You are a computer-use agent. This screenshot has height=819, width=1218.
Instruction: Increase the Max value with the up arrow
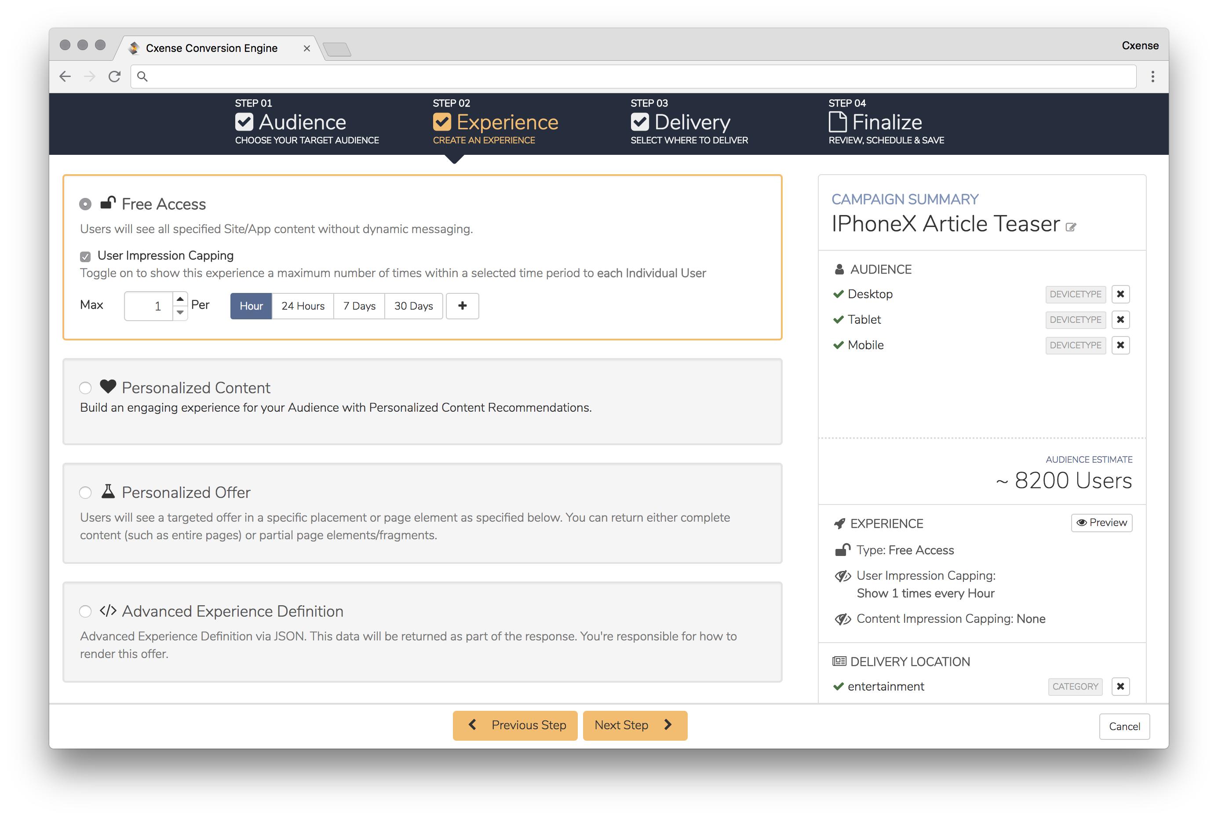[180, 299]
